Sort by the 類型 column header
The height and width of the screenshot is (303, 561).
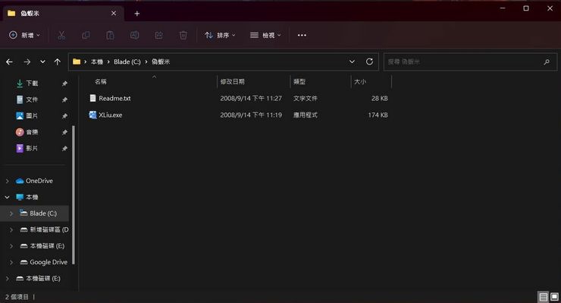(x=299, y=82)
